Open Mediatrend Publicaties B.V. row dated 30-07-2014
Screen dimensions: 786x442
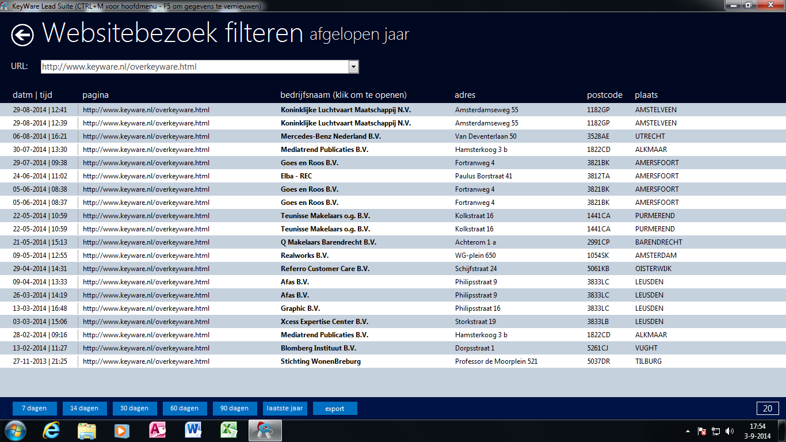pos(325,150)
